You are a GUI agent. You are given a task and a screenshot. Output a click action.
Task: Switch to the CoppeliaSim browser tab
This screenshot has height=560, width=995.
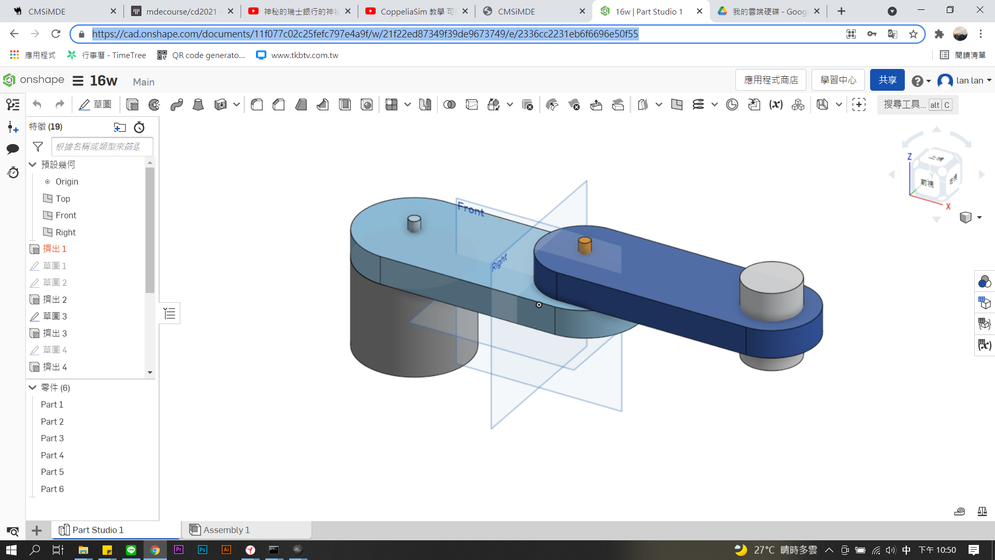416,11
